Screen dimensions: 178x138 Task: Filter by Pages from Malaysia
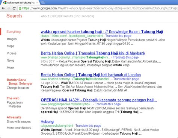click(x=15, y=105)
